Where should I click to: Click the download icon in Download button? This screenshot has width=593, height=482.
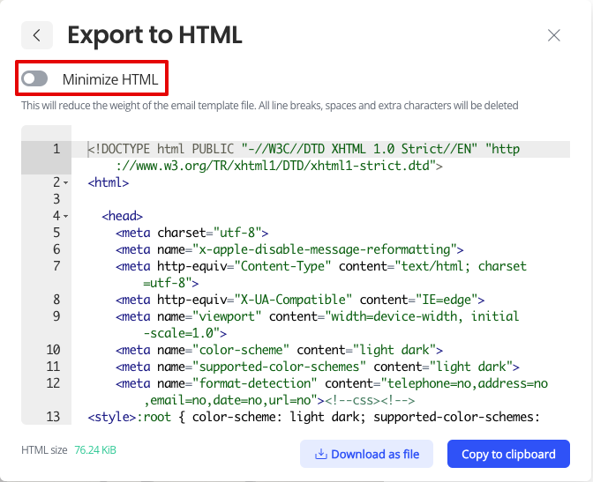(320, 454)
